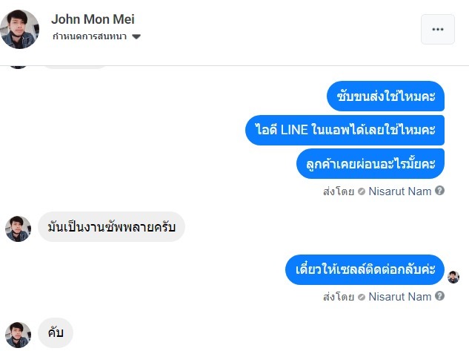This screenshot has height=351, width=469.
Task: Select the "คับ" reply bubble
Action: pyautogui.click(x=56, y=334)
